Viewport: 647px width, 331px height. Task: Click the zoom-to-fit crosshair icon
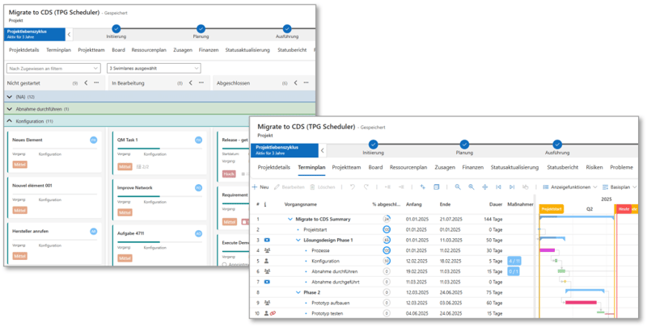tap(484, 187)
